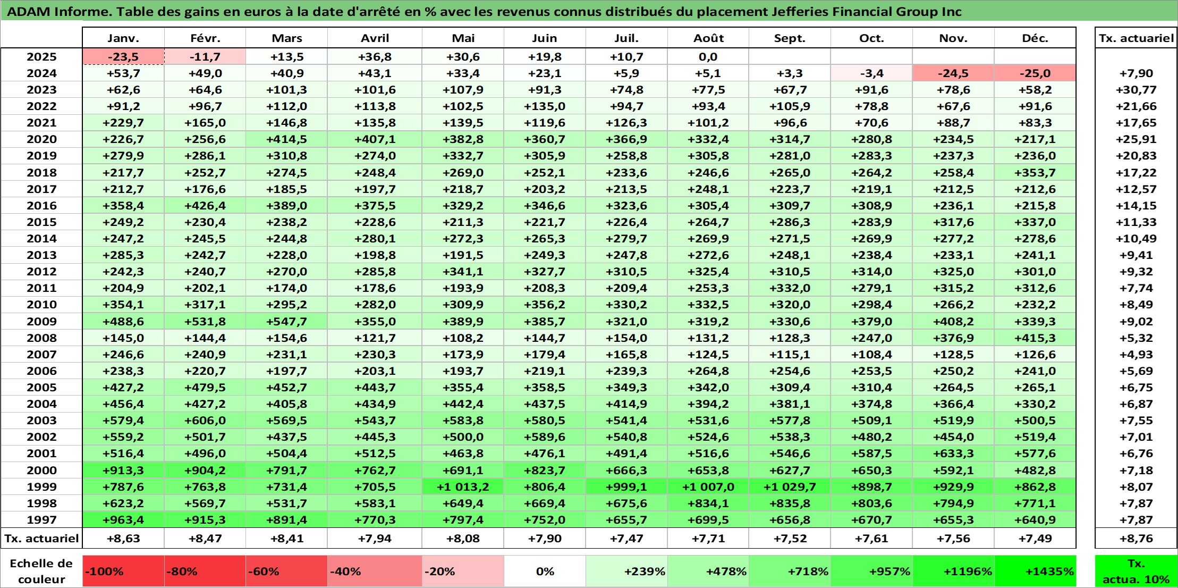Click the cell +1 029,7
Screen dimensions: 1178x588
(790, 486)
